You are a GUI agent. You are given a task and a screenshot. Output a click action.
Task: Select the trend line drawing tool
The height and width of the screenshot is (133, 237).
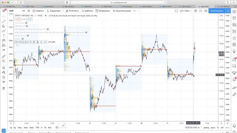point(4,21)
